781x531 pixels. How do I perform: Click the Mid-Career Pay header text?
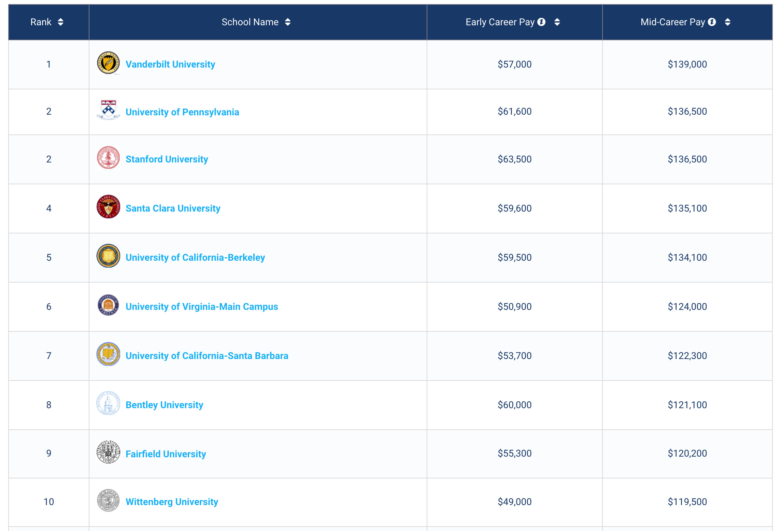[x=672, y=22]
